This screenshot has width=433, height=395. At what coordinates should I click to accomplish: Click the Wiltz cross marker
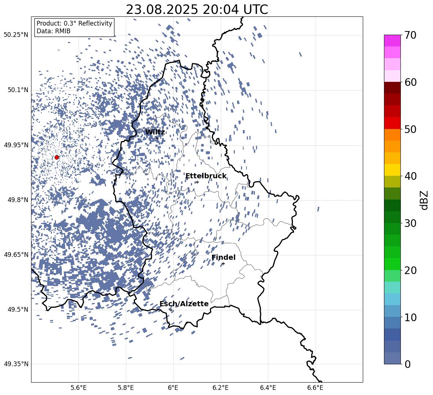click(x=157, y=138)
